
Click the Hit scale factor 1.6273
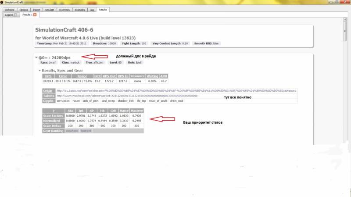[103, 116]
